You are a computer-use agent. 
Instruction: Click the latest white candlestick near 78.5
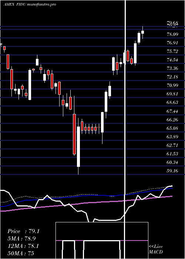point(142,33)
